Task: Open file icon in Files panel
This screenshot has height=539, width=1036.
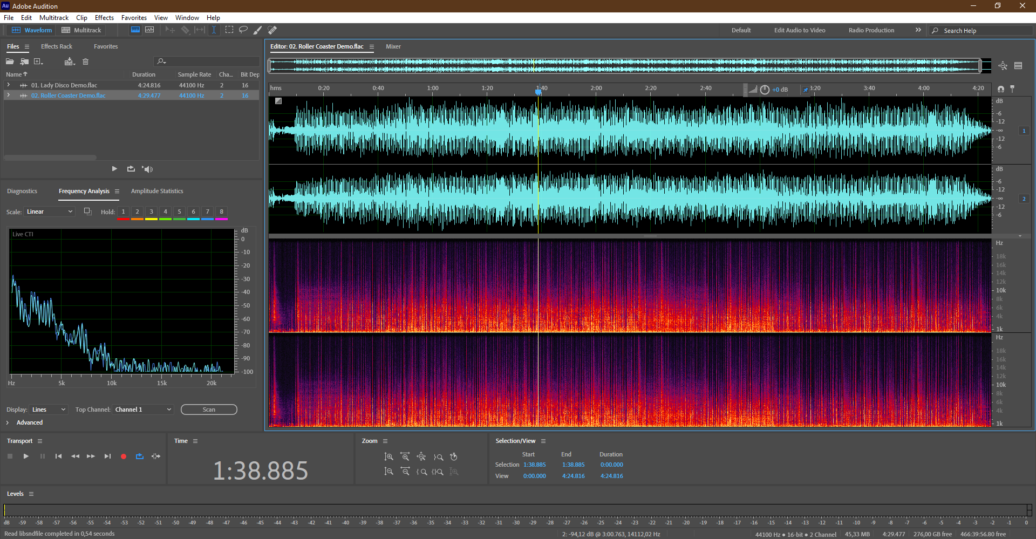Action: 10,62
